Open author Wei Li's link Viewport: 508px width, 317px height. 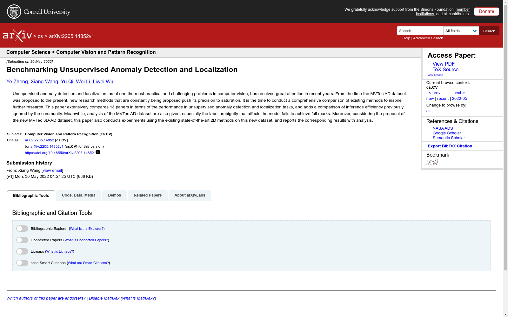pyautogui.click(x=83, y=82)
